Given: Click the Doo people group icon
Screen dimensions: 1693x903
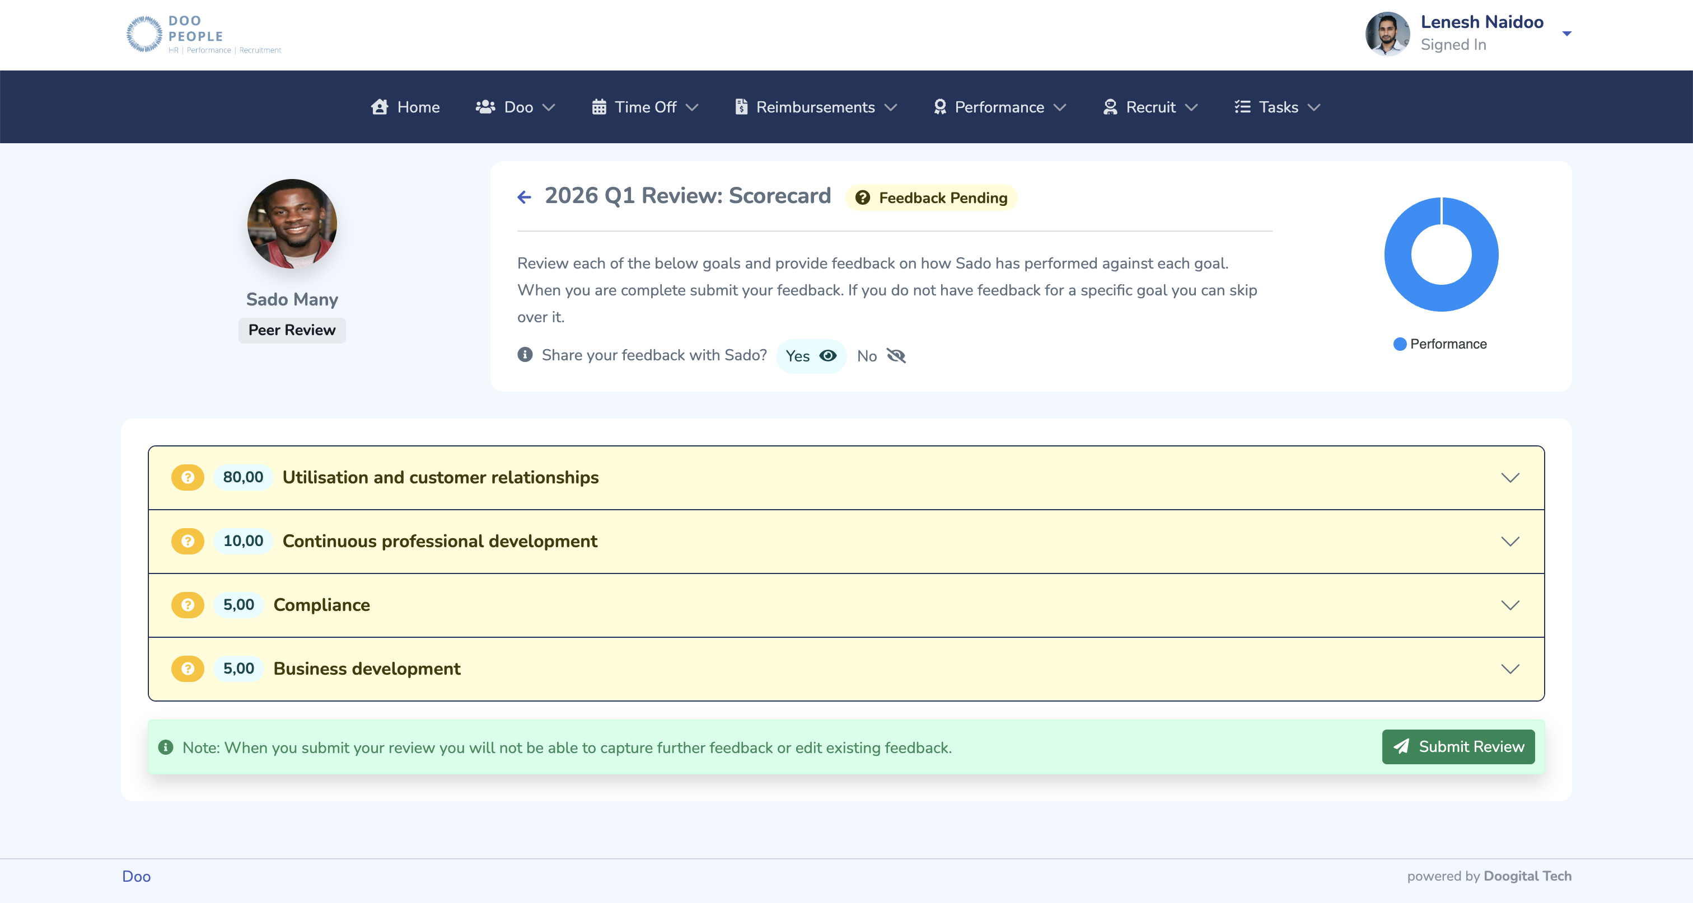Looking at the screenshot, I should click(x=485, y=107).
